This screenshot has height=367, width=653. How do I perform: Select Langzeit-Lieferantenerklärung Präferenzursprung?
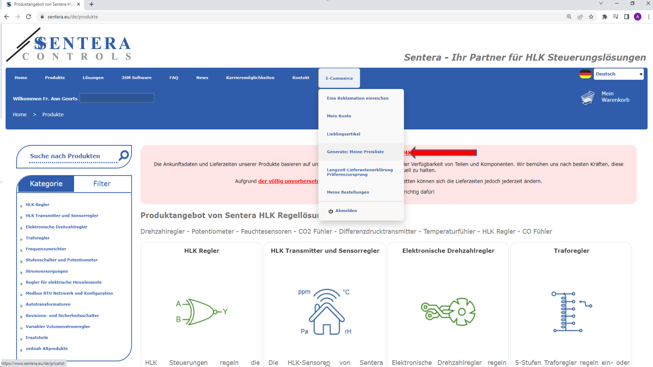point(360,172)
